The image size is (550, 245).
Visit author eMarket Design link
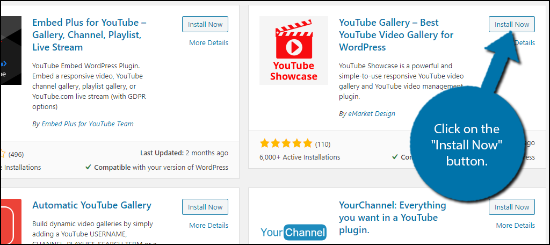point(372,114)
